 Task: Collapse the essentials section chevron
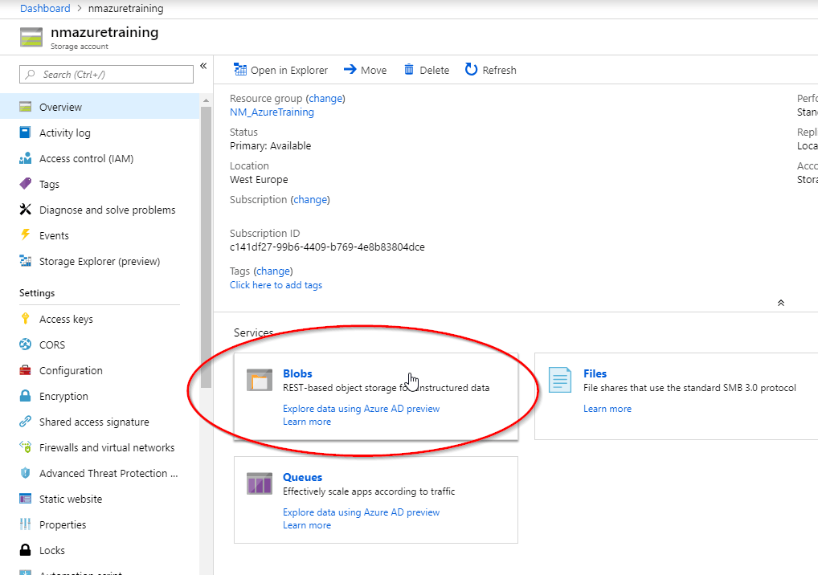780,303
